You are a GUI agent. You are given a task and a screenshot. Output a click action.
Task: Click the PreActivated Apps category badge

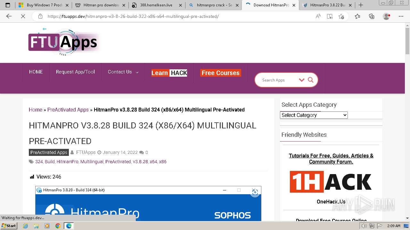pyautogui.click(x=49, y=152)
